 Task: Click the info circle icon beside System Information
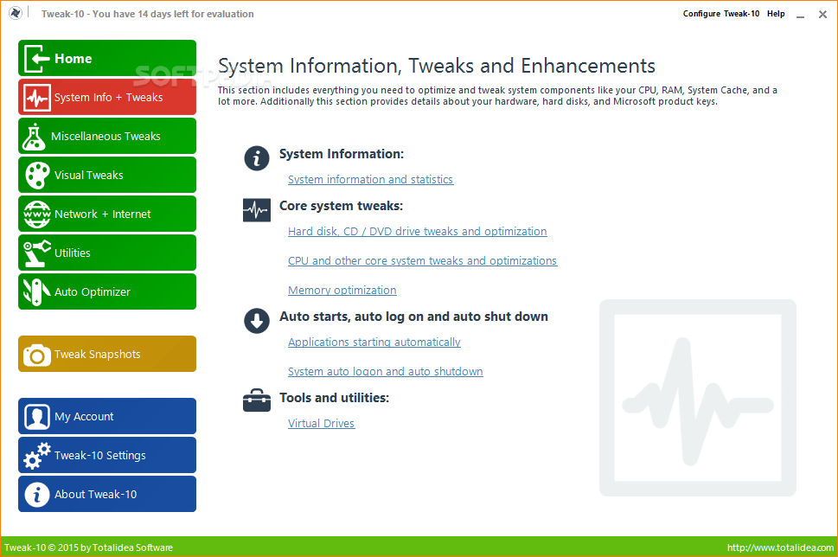point(257,158)
